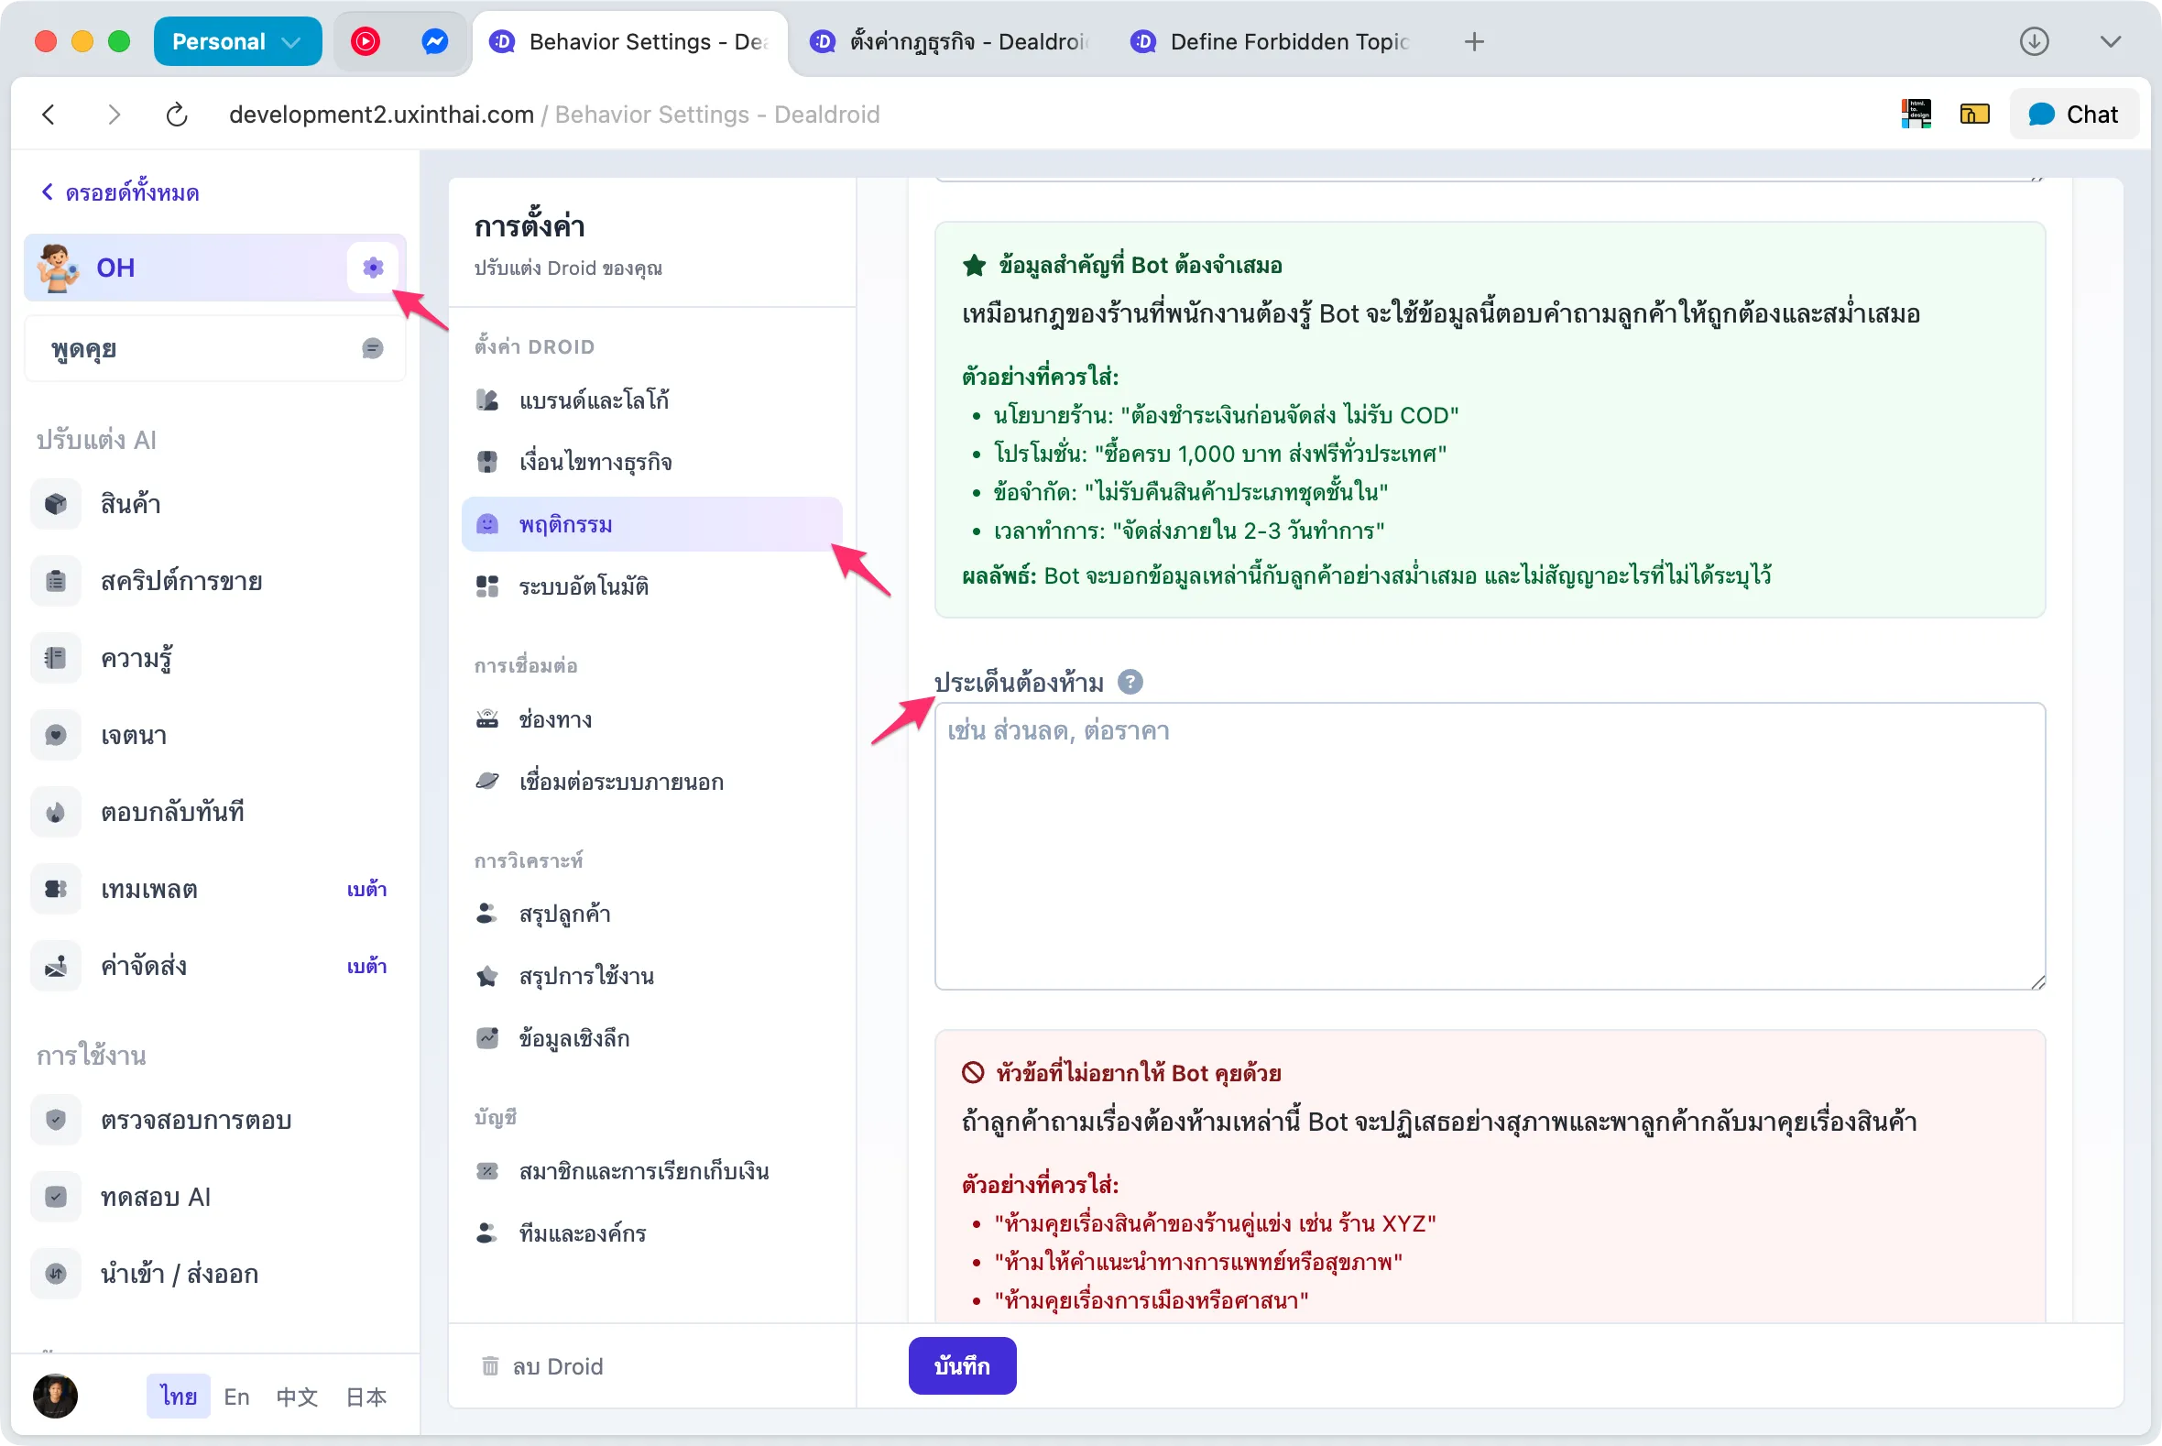
Task: Go back via ดรอยด์ทั้งหมด chevron
Action: pyautogui.click(x=47, y=192)
